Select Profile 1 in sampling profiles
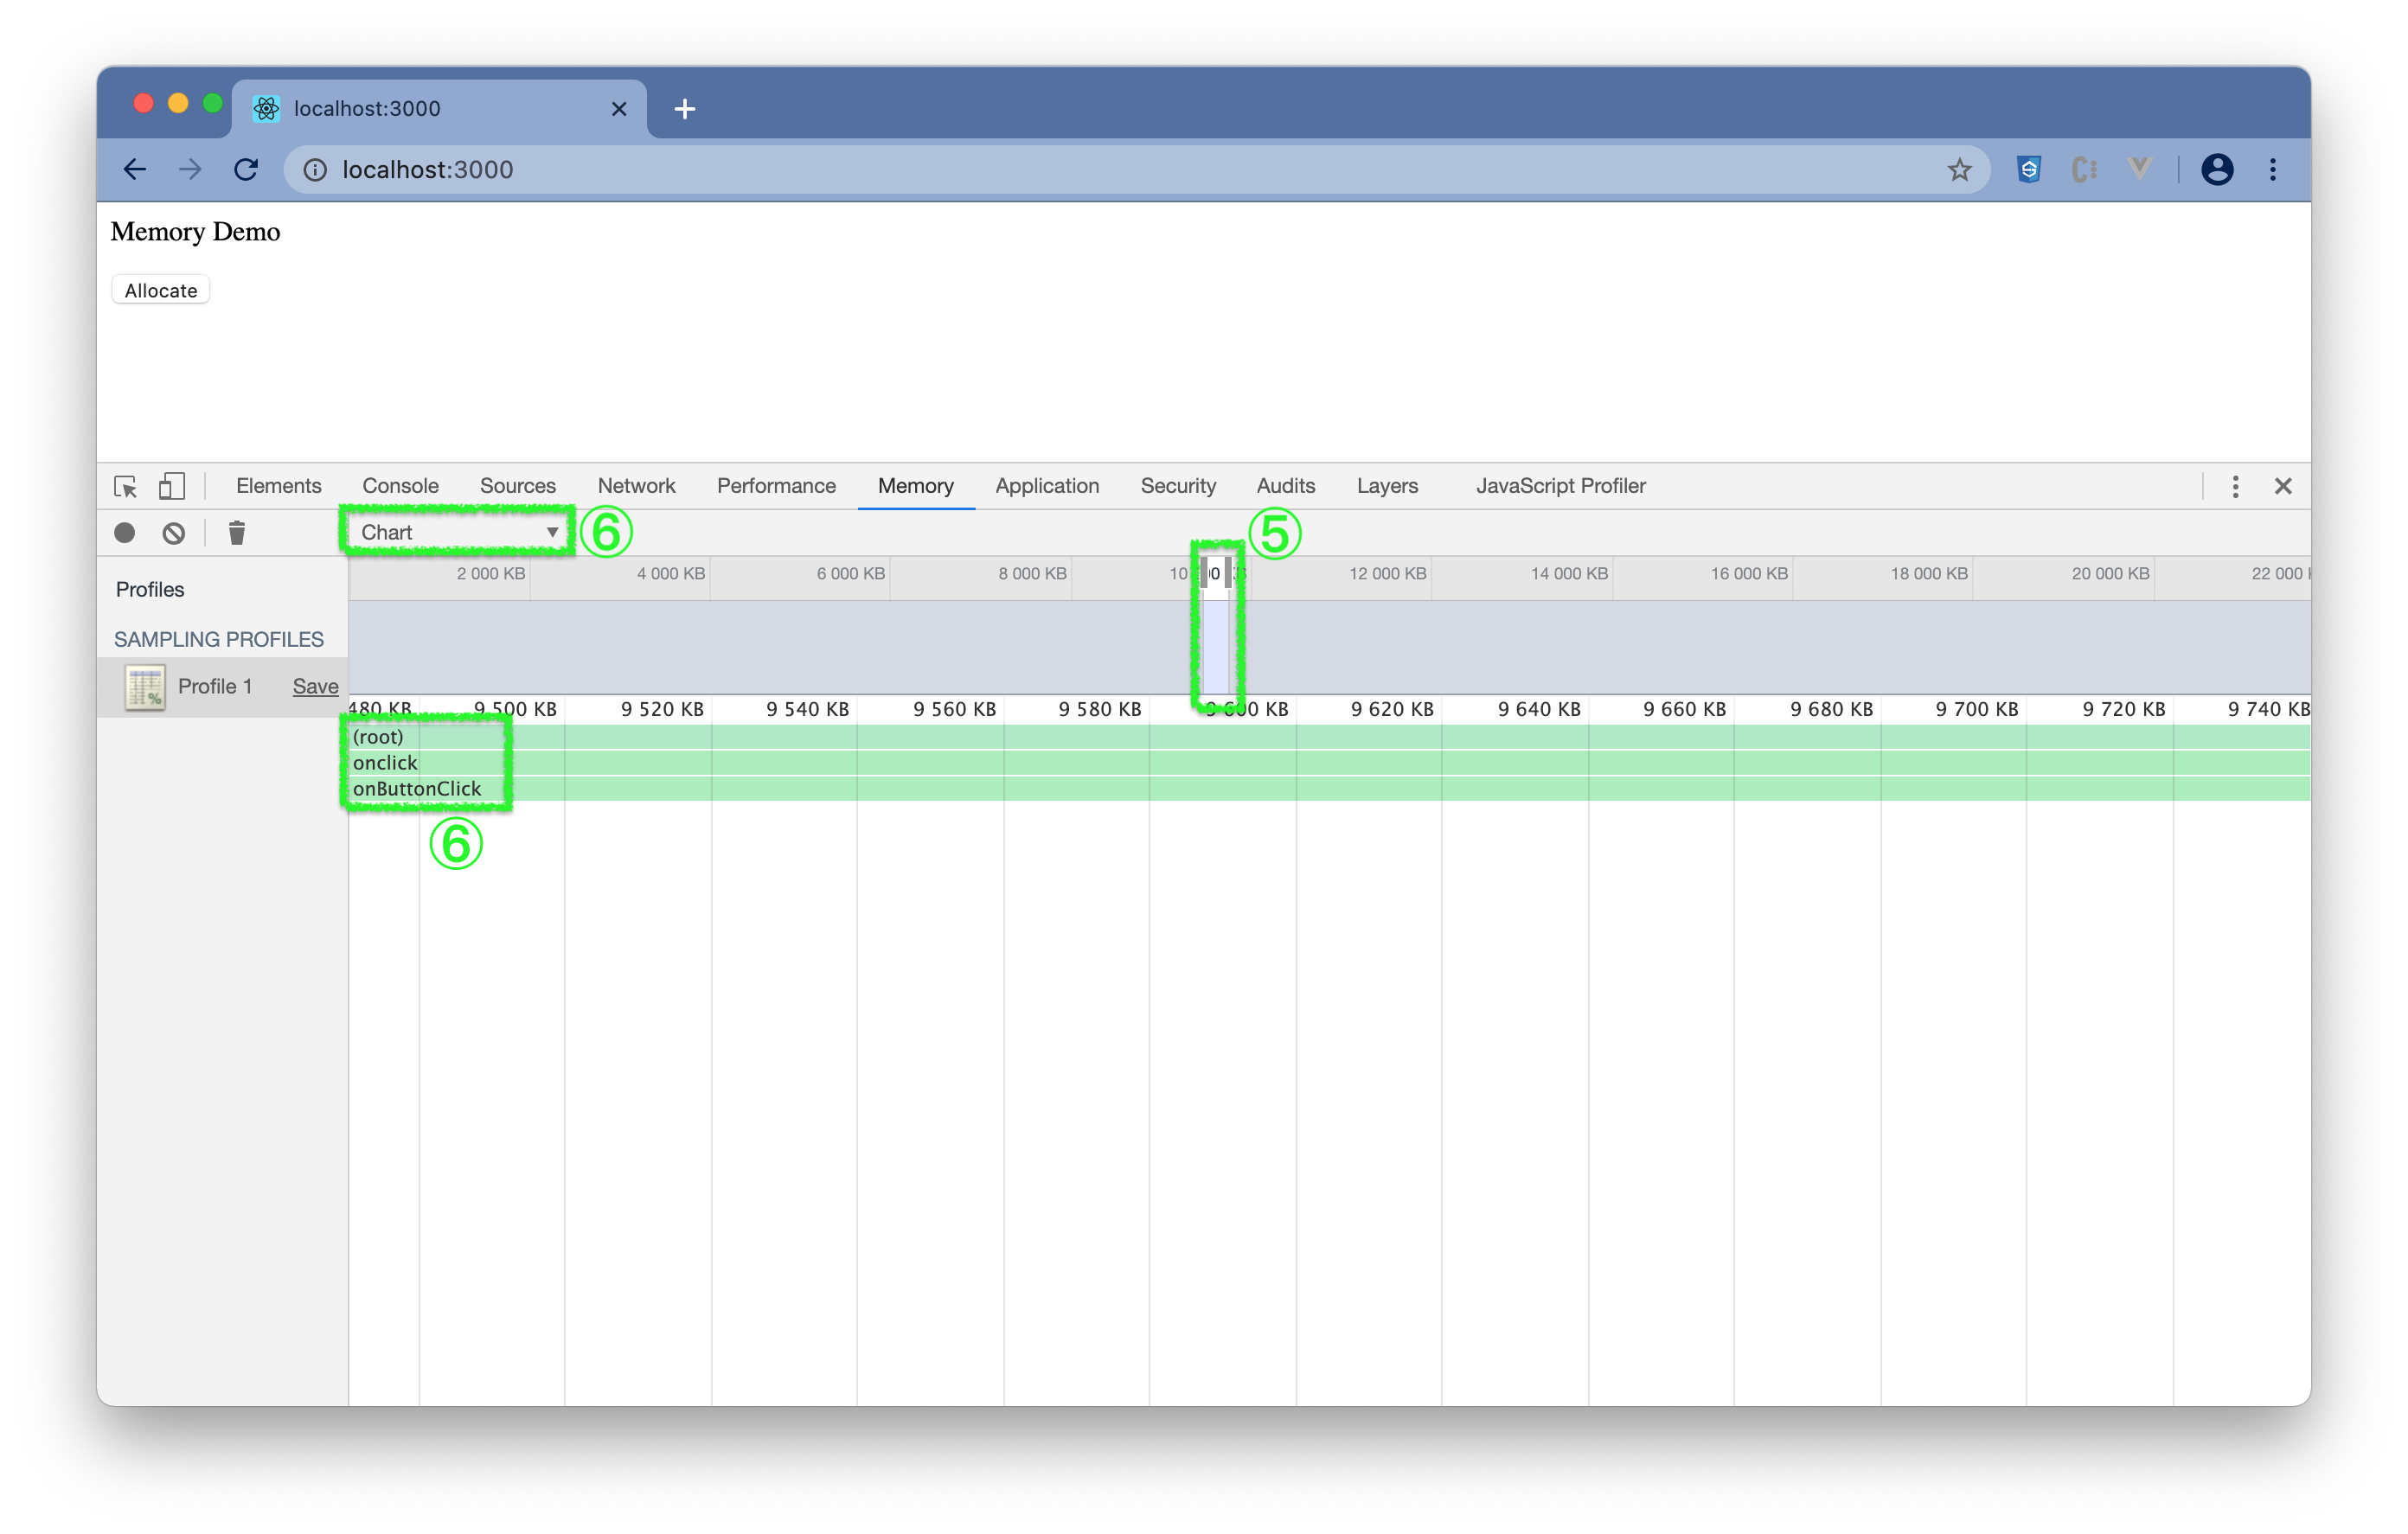Screen dimensions: 2408x1534 tap(214, 687)
